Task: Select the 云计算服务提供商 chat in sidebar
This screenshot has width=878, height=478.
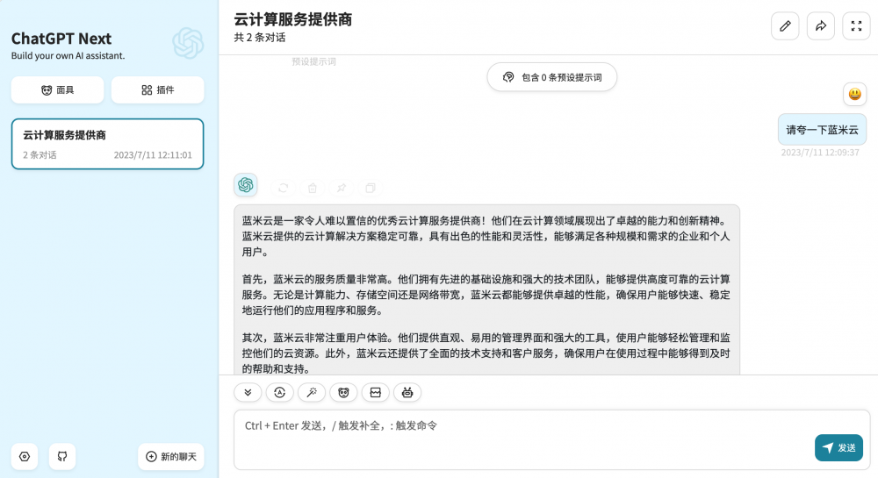Action: [x=107, y=144]
